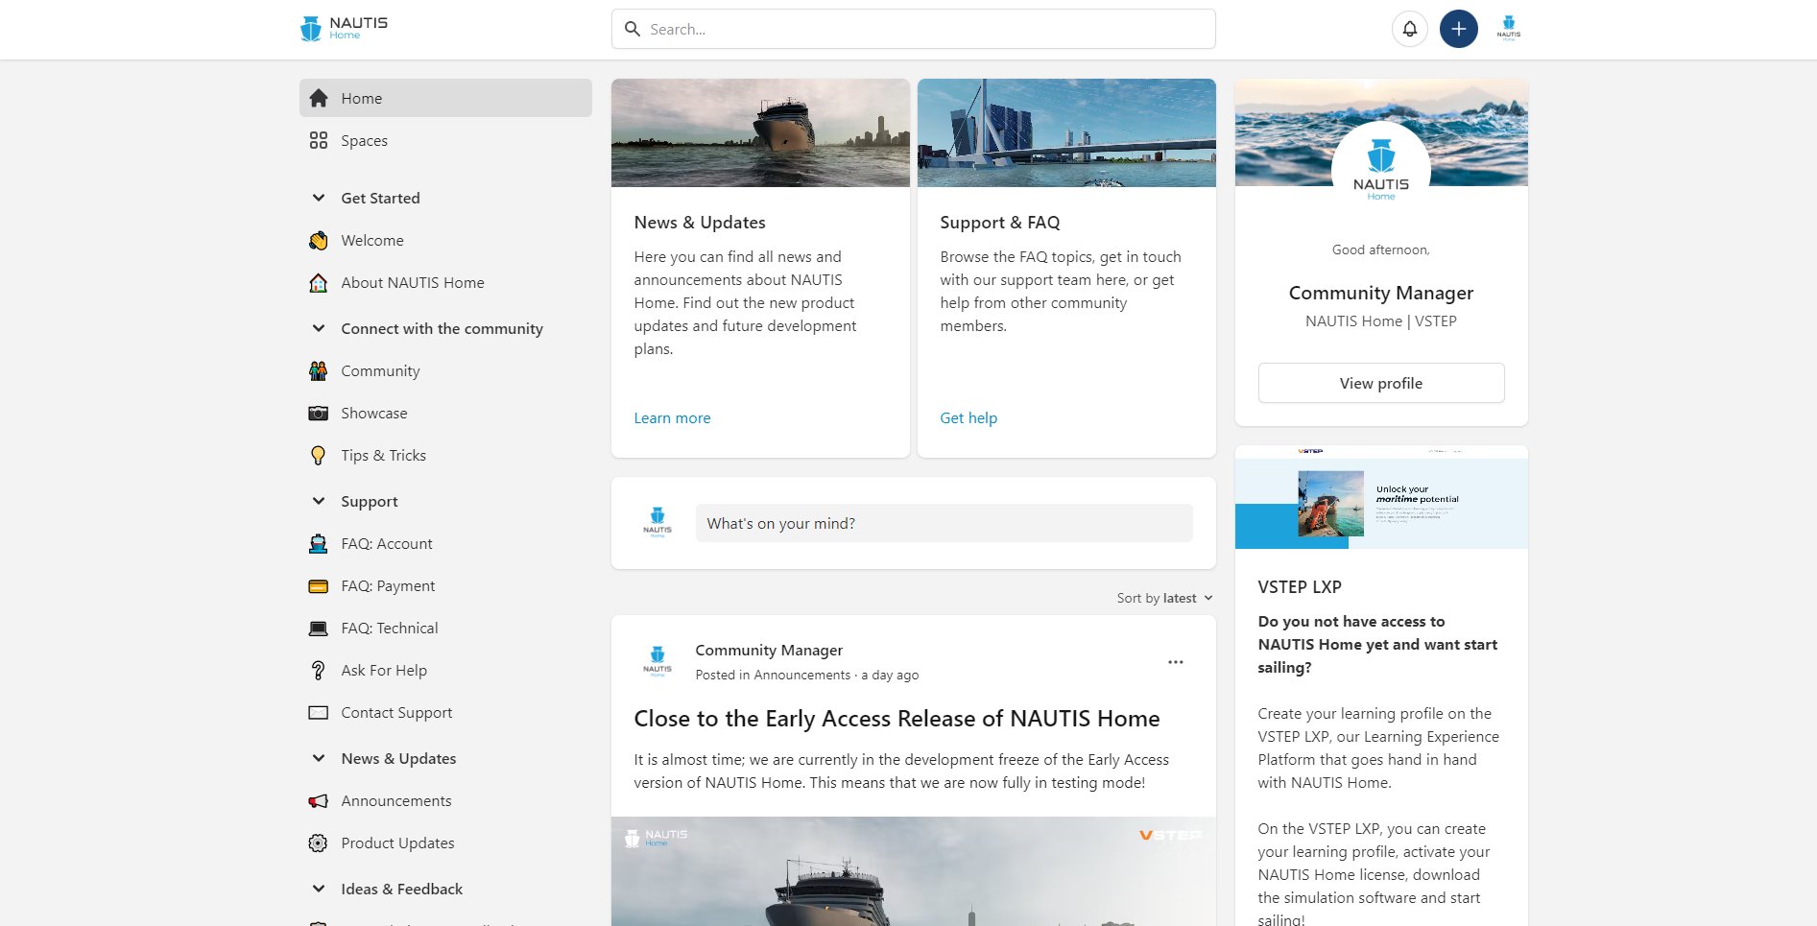The width and height of the screenshot is (1817, 926).
Task: Collapse the Connect with the community section
Action: 319,328
